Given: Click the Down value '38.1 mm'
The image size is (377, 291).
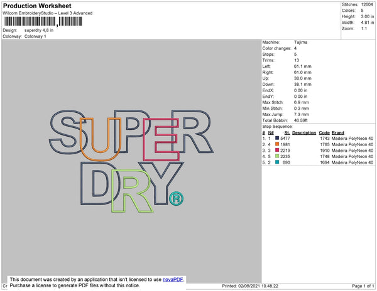Looking at the screenshot, I should 302,85.
